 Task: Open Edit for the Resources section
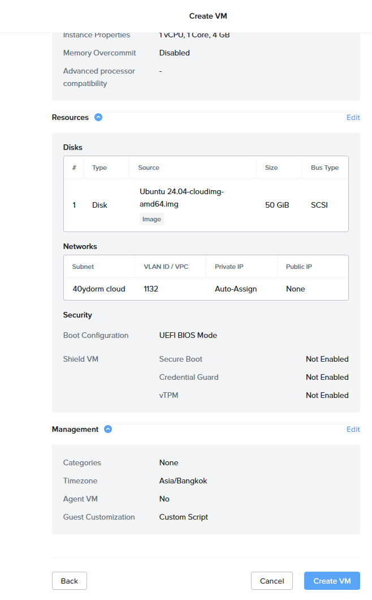(x=353, y=118)
